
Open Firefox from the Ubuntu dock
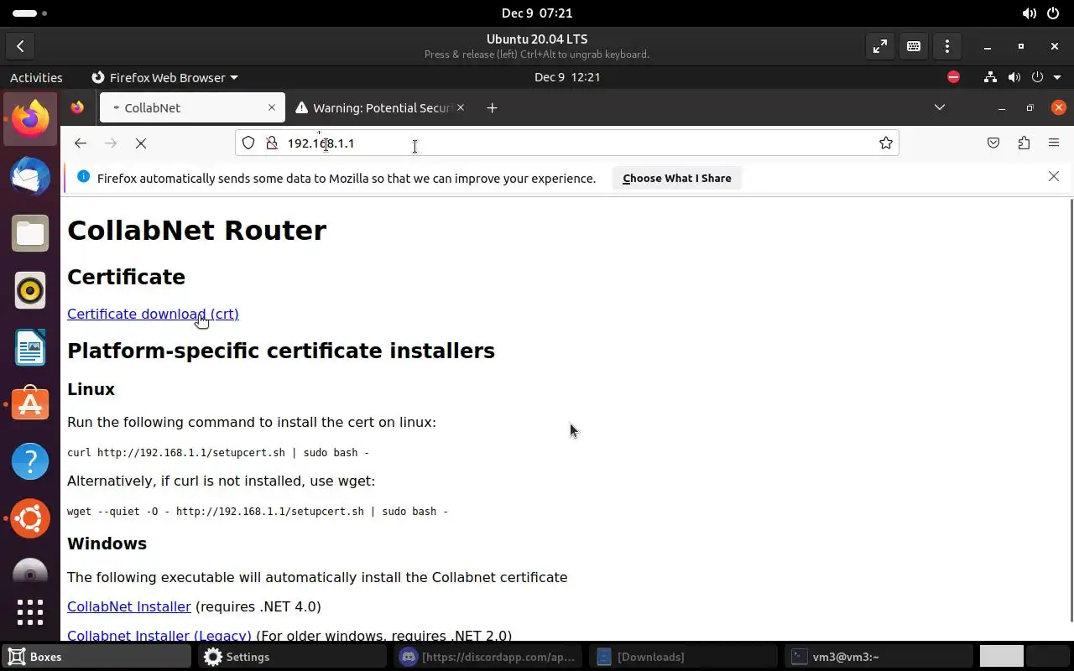pos(30,119)
